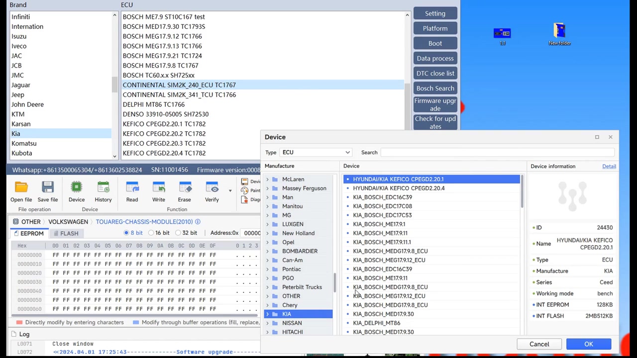Click the Save file floppy icon

47,187
